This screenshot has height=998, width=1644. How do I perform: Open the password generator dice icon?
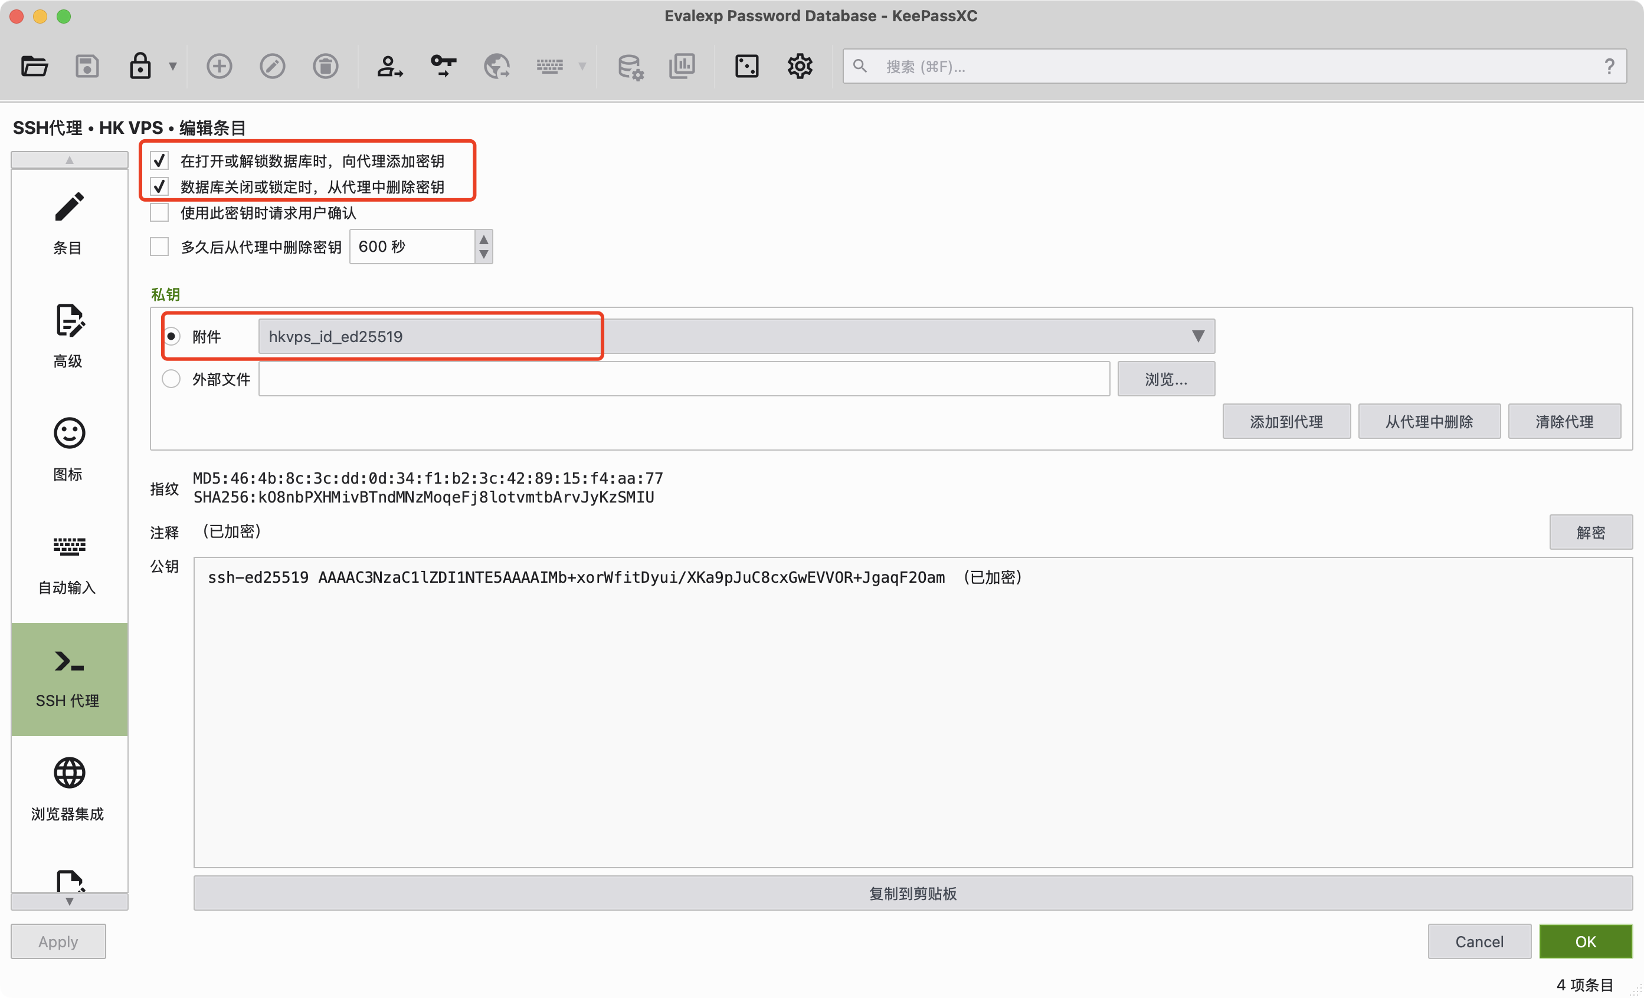[746, 66]
